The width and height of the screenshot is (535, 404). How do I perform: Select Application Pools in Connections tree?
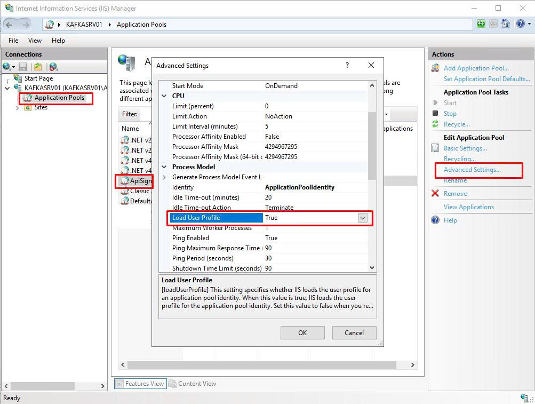tap(59, 98)
